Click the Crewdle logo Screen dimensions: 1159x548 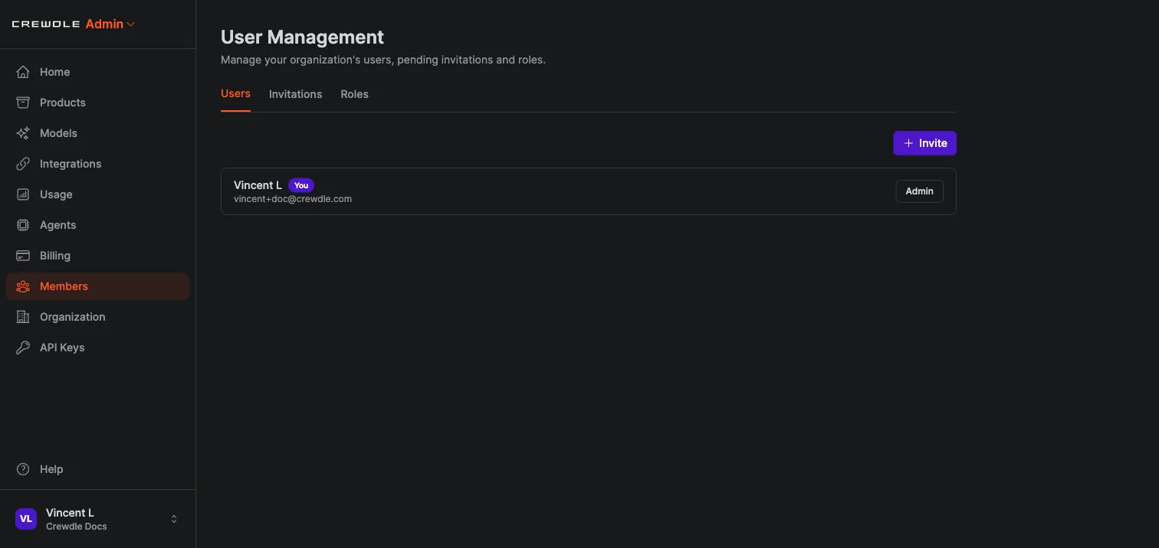46,24
